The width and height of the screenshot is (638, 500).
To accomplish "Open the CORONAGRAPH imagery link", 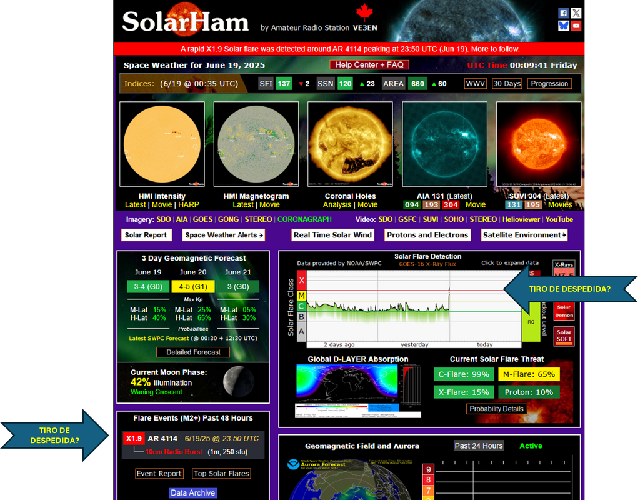I will [x=304, y=219].
